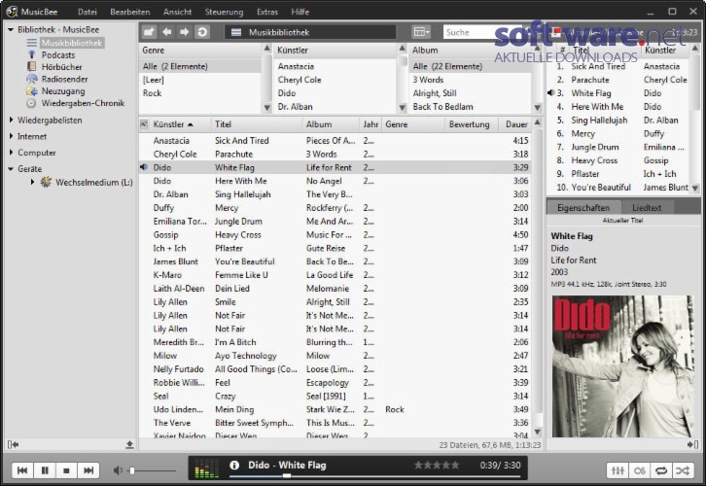Open Radiosender in the sidebar

click(x=64, y=79)
